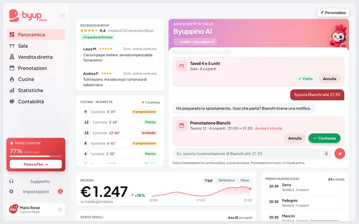Image resolution: width=359 pixels, height=224 pixels.
Task: Open the Panoramica section
Action: [36, 35]
